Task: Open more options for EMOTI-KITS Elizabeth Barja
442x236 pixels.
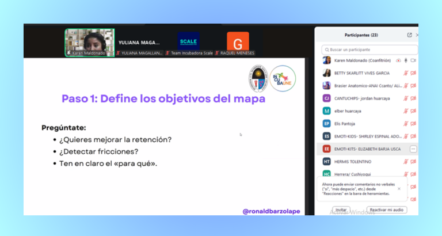Action: coord(413,149)
